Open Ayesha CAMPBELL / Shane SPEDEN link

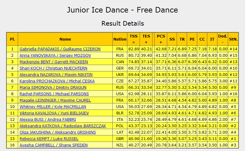click(x=53, y=145)
